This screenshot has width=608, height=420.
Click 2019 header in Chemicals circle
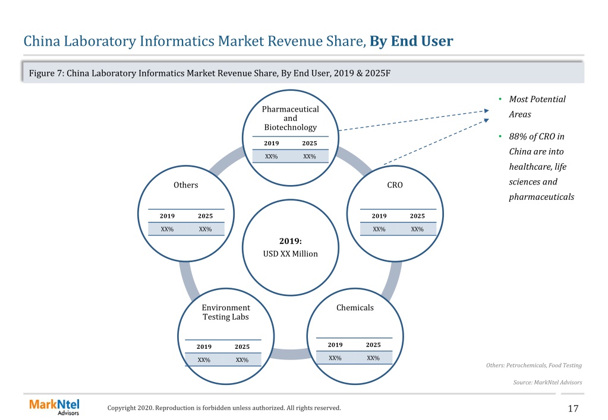(x=335, y=345)
